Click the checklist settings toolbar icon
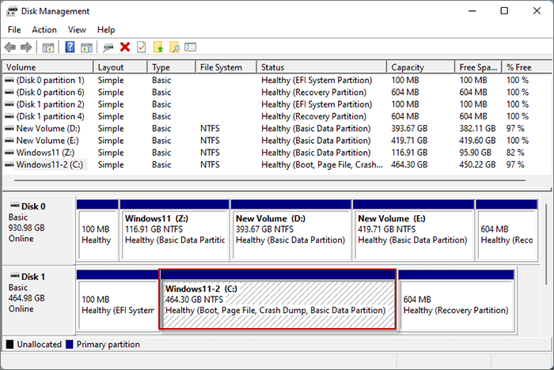 [191, 47]
